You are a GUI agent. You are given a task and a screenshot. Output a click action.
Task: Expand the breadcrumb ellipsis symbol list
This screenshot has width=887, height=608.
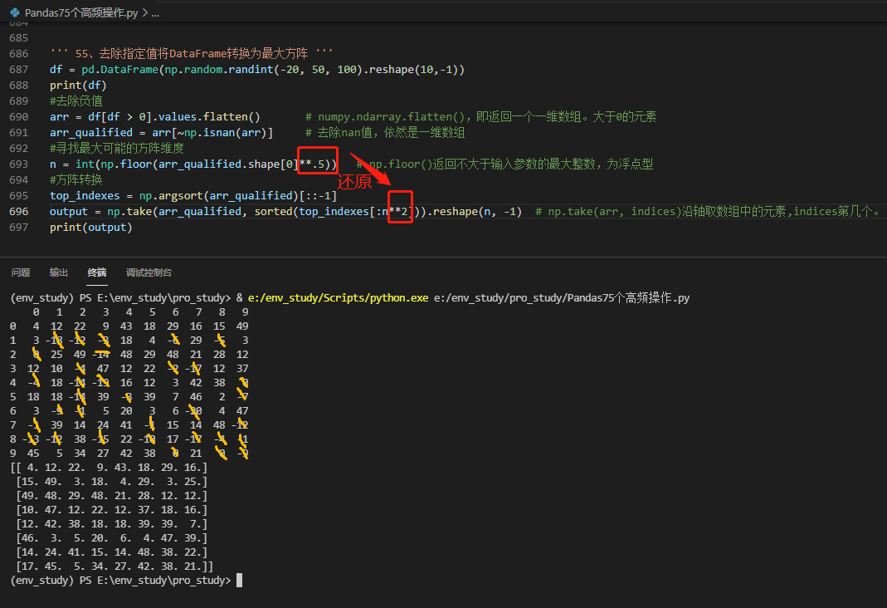pos(155,12)
